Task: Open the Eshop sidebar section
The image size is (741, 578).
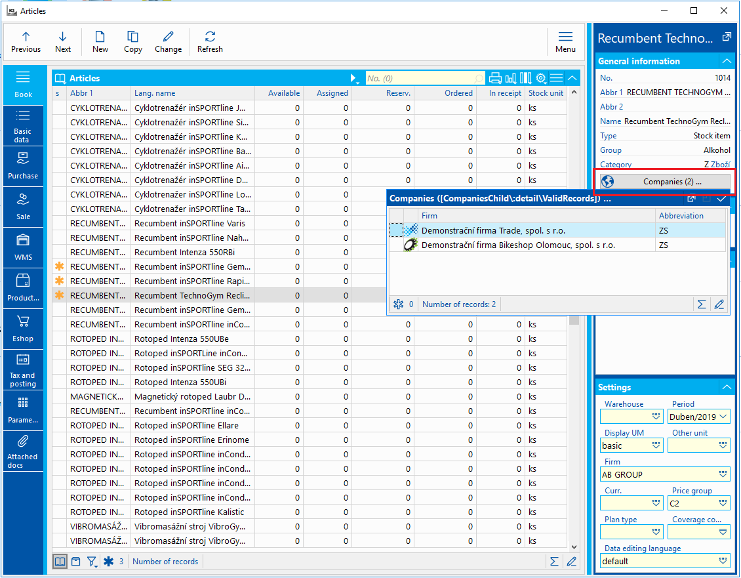Action: click(23, 328)
